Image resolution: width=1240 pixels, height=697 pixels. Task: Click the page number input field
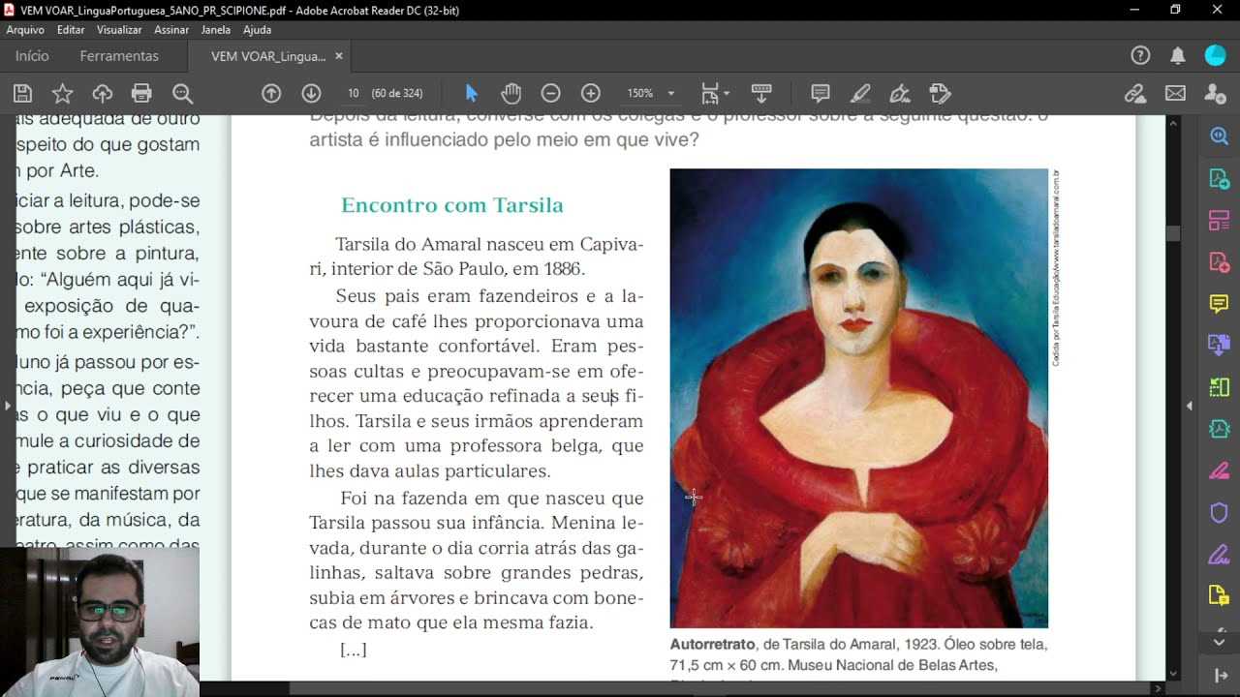pyautogui.click(x=354, y=93)
